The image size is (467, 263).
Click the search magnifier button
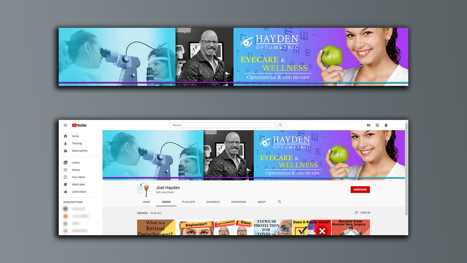[280, 125]
